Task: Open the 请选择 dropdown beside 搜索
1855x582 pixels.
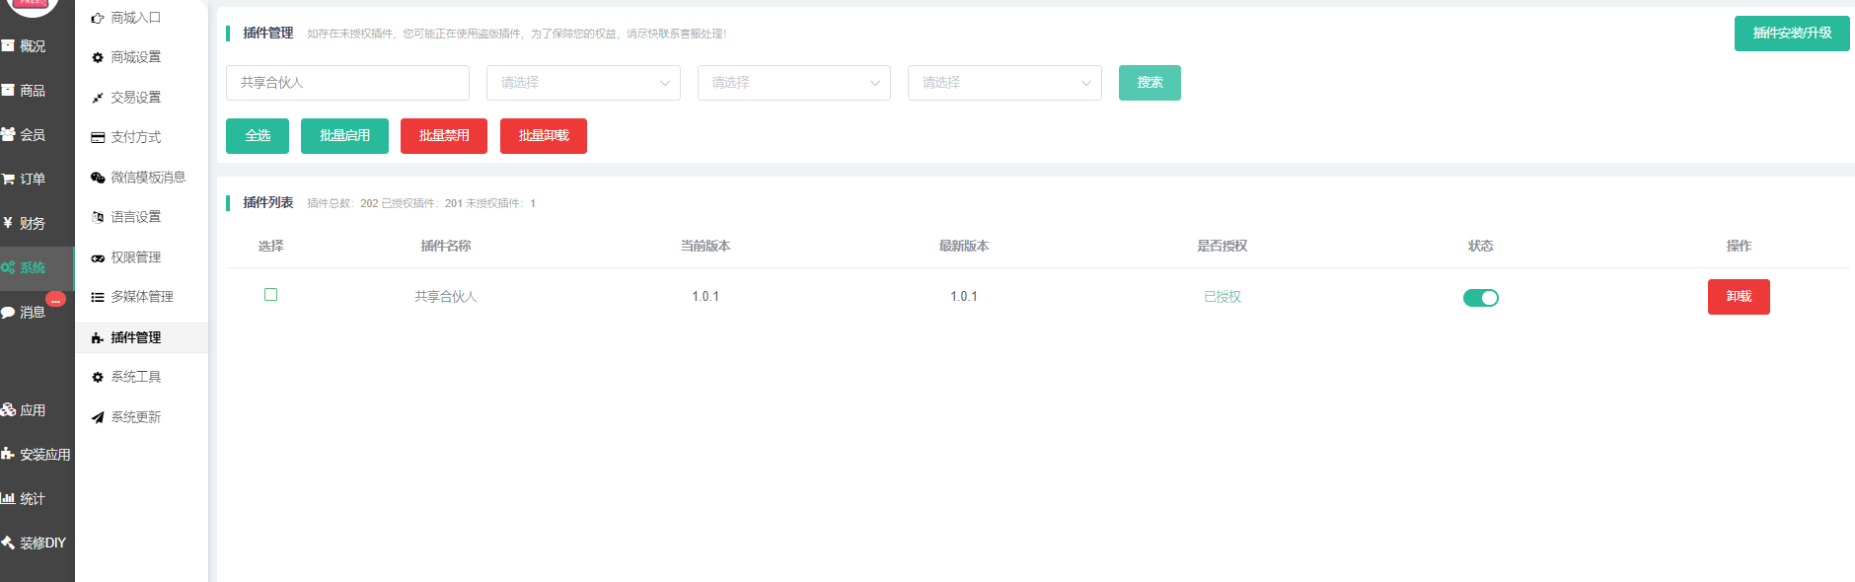Action: point(1004,83)
